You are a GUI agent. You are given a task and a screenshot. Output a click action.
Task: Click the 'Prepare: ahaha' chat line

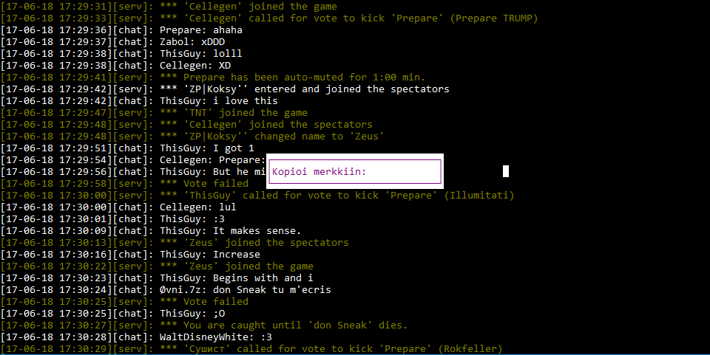pyautogui.click(x=200, y=30)
